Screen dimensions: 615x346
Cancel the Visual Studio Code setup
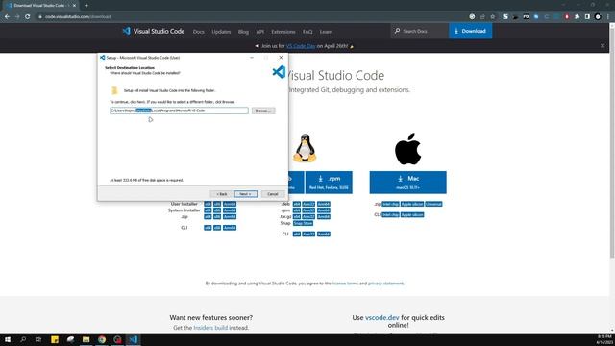[273, 194]
